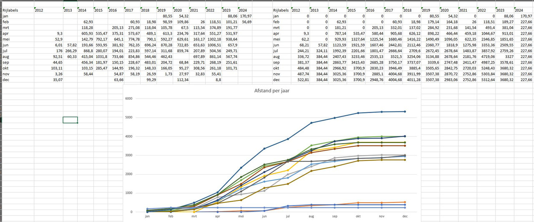Viewport: 534px width, 222px height.
Task: Select cell containing 2983,06
Action: (x=448, y=79)
